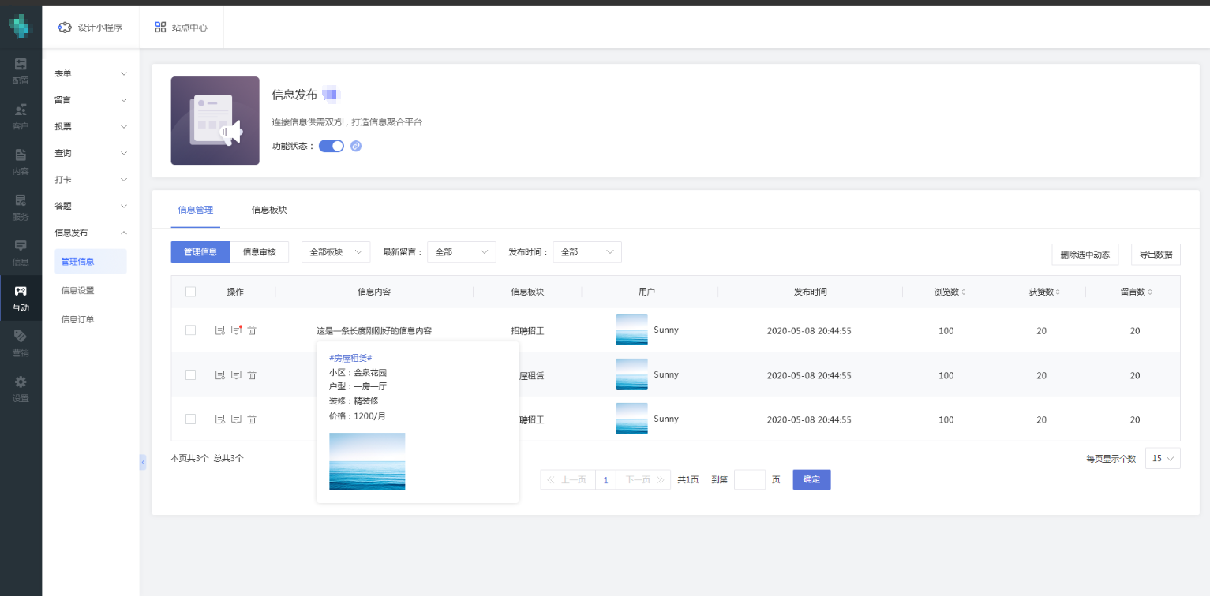1210x596 pixels.
Task: Select the 信息审核 segment
Action: pyautogui.click(x=260, y=252)
